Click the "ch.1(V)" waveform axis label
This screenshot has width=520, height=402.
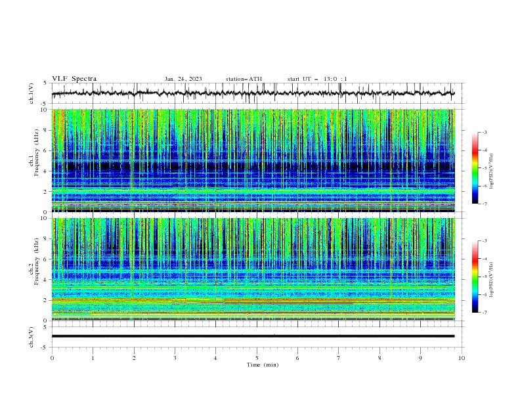point(32,93)
